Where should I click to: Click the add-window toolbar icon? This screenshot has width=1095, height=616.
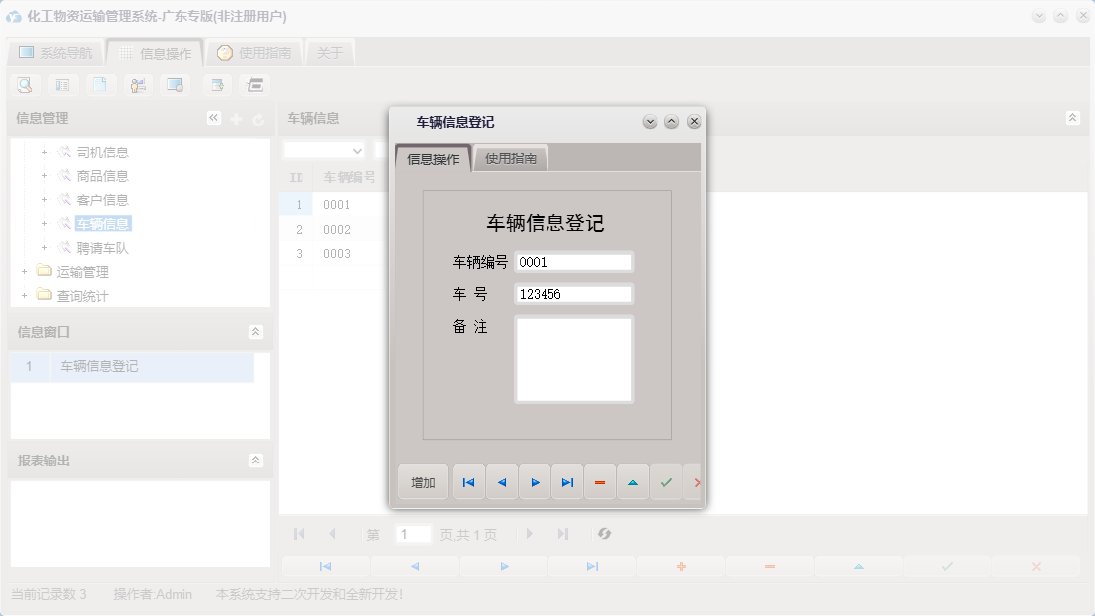[216, 85]
